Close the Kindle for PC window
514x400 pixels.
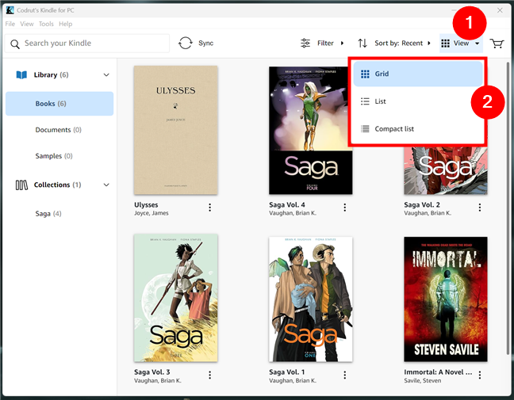pyautogui.click(x=500, y=10)
